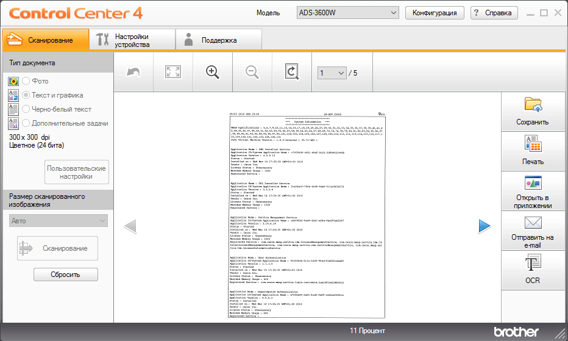Open the page number dropdown
The width and height of the screenshot is (568, 341).
(332, 73)
